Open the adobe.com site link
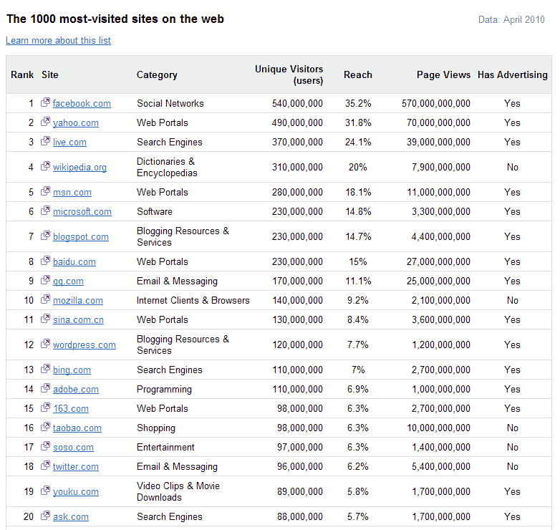The height and width of the screenshot is (530, 560). click(x=76, y=389)
